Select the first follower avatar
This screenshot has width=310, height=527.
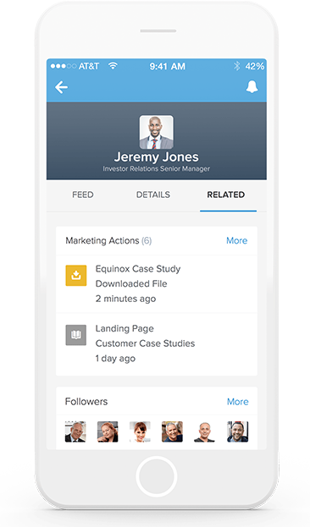tap(75, 431)
